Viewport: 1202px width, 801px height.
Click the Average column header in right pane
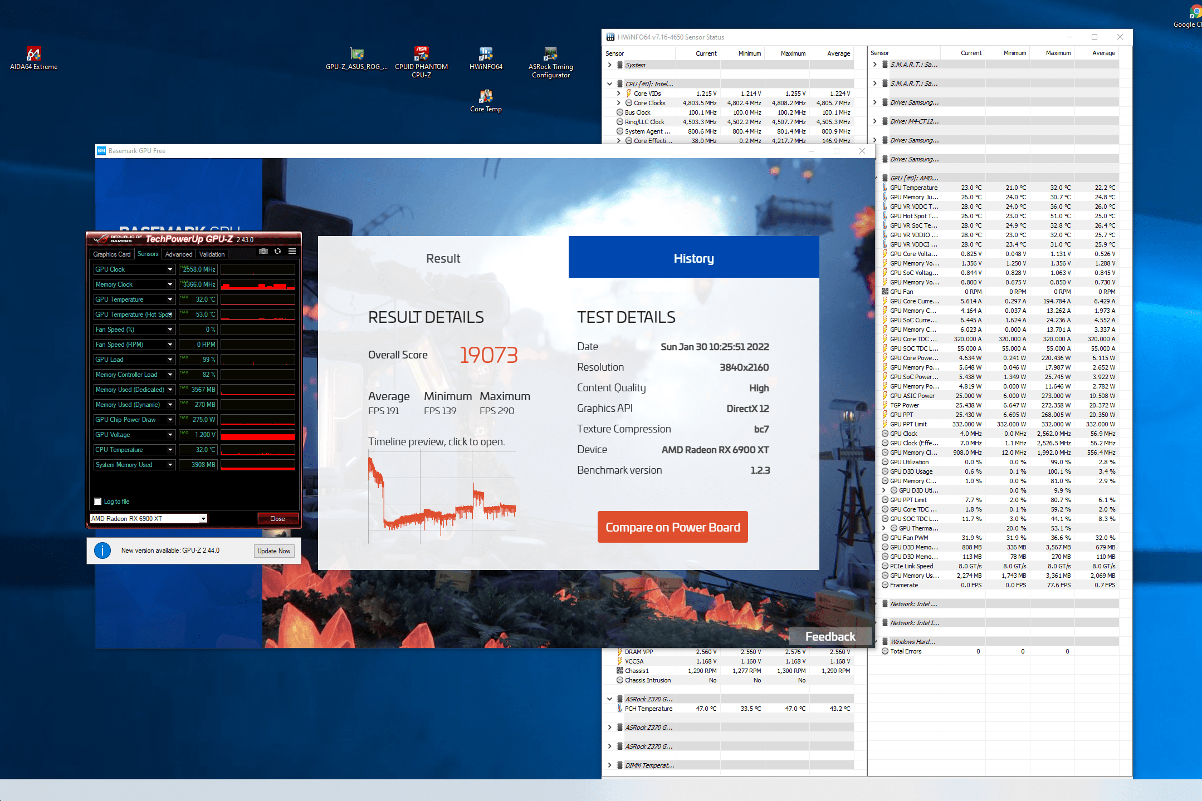point(1096,53)
